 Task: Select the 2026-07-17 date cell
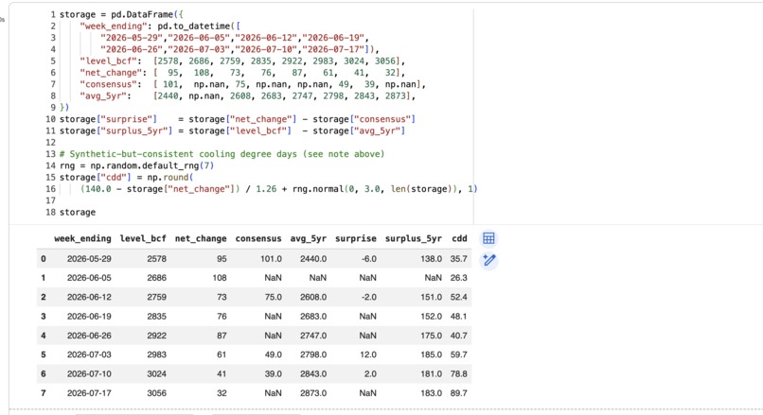point(89,393)
